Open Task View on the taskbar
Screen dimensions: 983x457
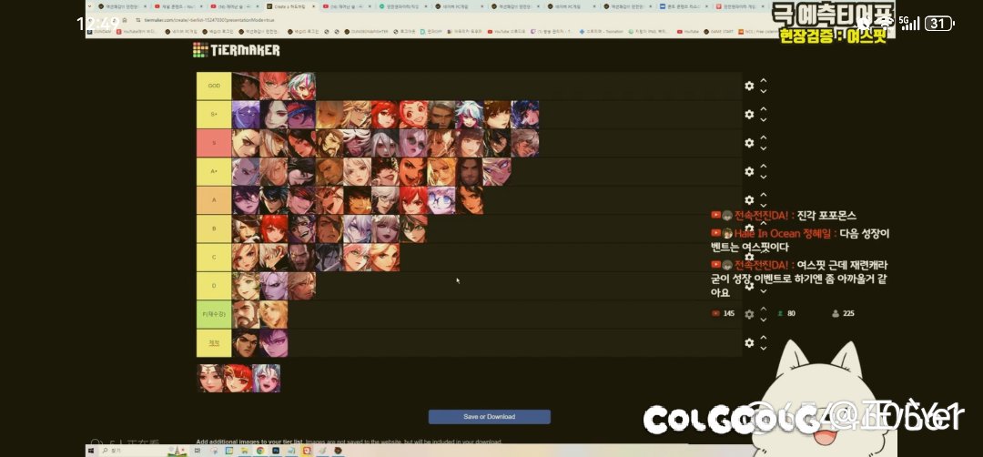tap(197, 450)
